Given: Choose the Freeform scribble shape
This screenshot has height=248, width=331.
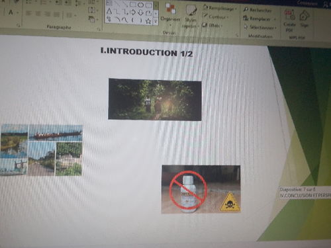Looking at the screenshot, I should click(109, 19).
